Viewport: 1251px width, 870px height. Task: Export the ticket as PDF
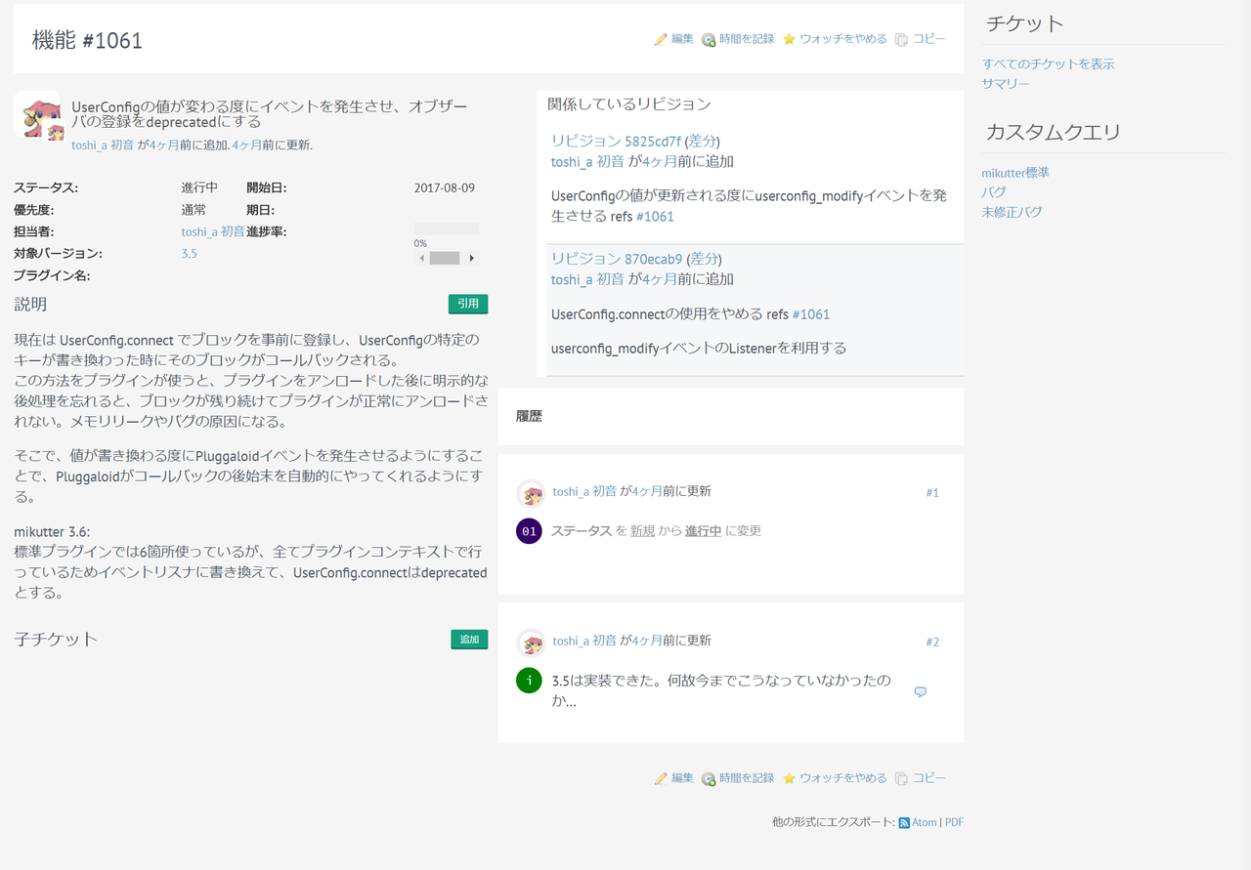coord(954,823)
